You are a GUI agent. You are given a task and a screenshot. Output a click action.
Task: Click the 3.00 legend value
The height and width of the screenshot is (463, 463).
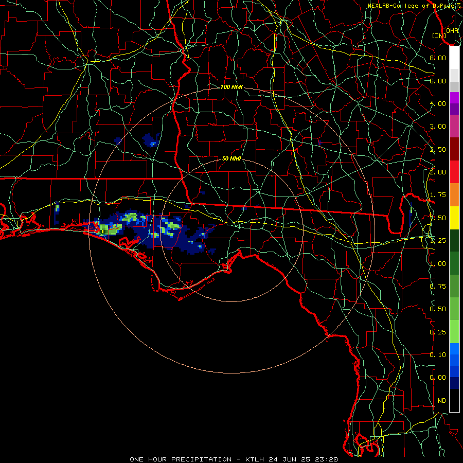coord(438,127)
